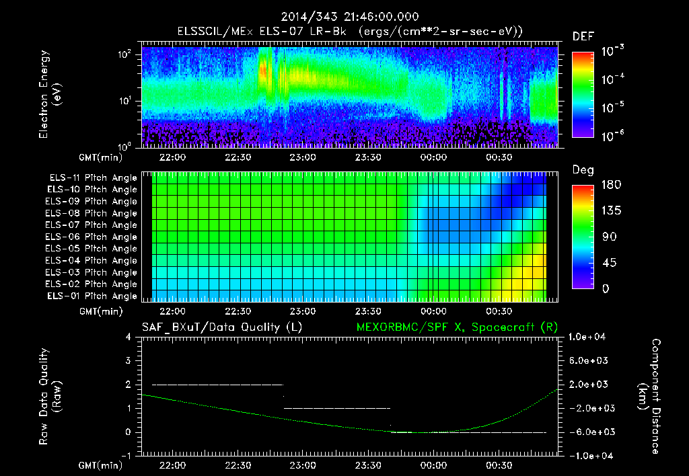Select the ELS-07 Pitch Angle row label

92,225
